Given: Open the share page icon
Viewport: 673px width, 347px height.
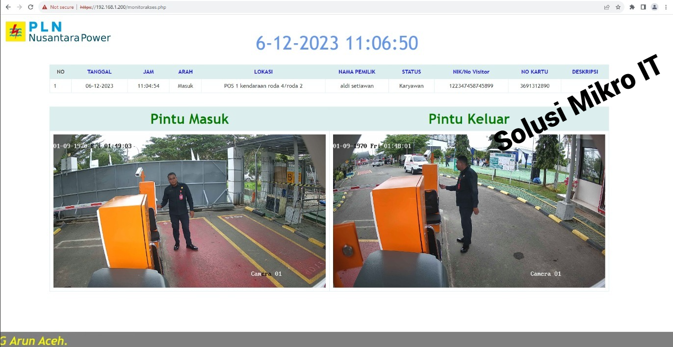Looking at the screenshot, I should point(607,7).
